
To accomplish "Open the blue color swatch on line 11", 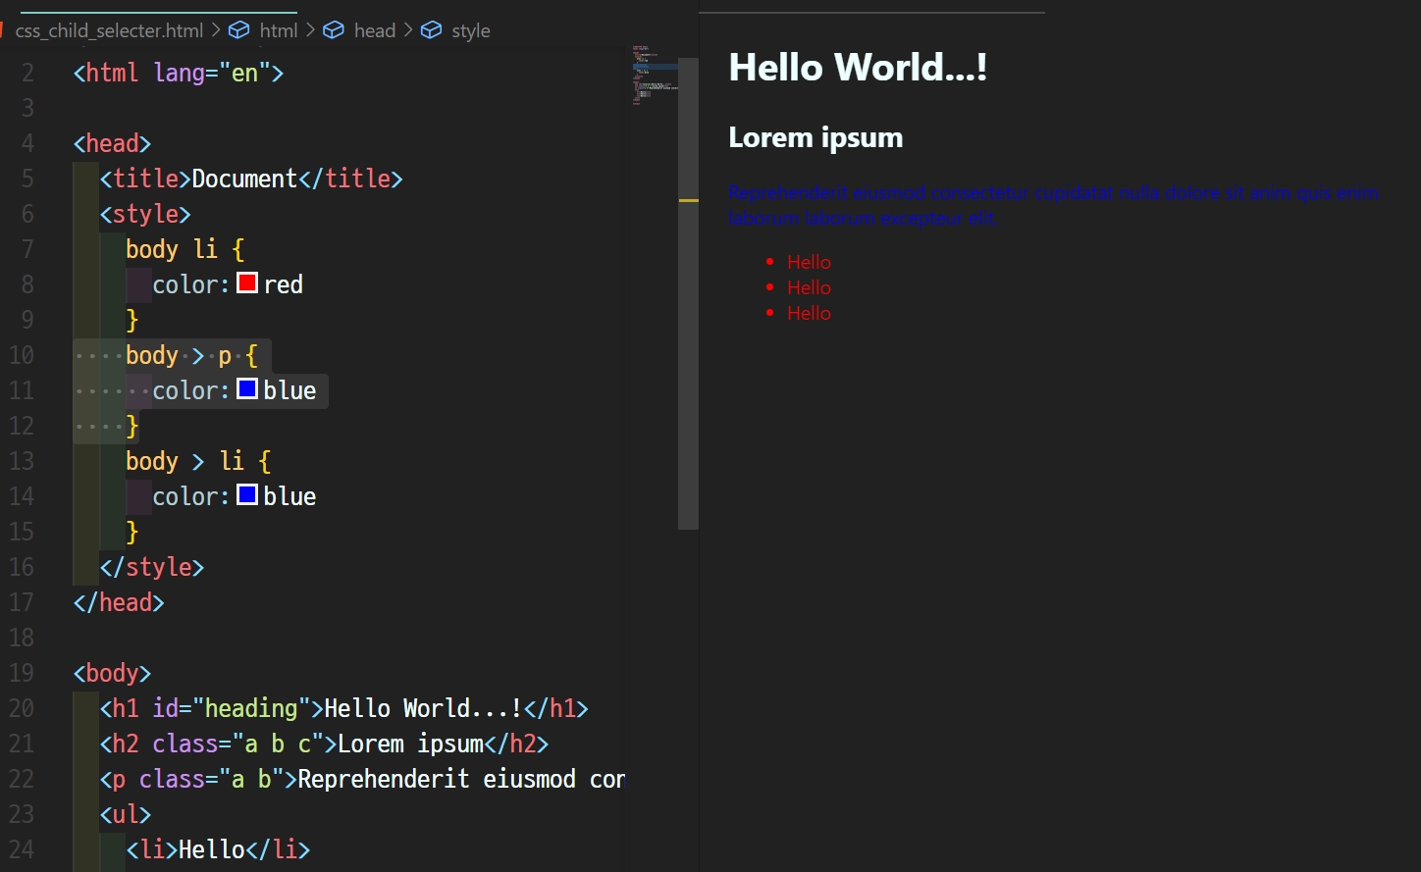I will point(247,389).
